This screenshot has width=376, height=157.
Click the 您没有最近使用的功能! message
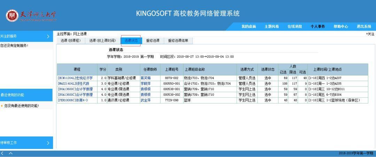(x=22, y=106)
